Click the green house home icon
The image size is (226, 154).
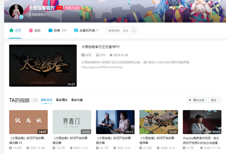click(x=11, y=31)
